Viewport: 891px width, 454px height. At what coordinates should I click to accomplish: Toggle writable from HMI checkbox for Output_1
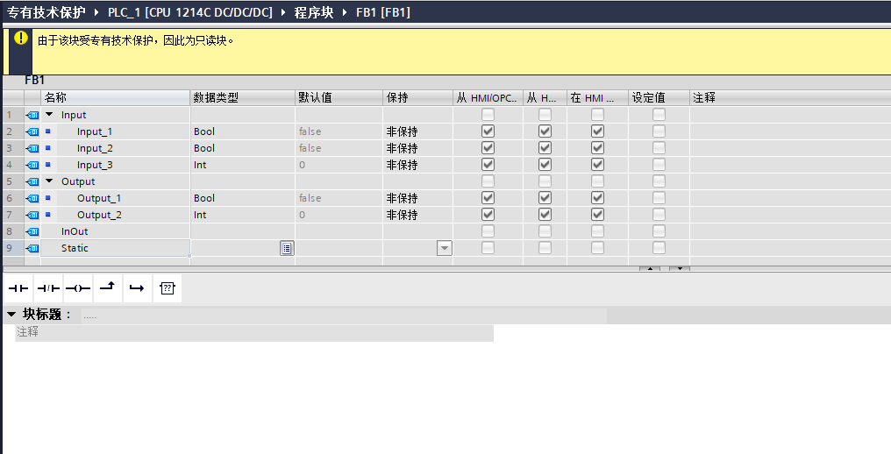pos(545,198)
